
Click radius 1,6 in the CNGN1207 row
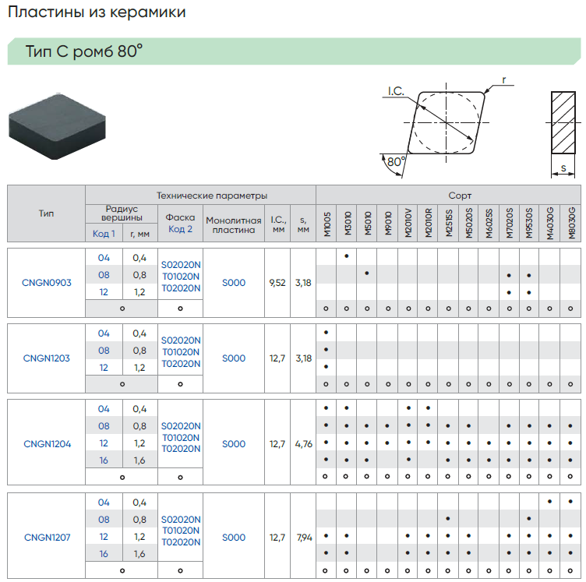139,554
